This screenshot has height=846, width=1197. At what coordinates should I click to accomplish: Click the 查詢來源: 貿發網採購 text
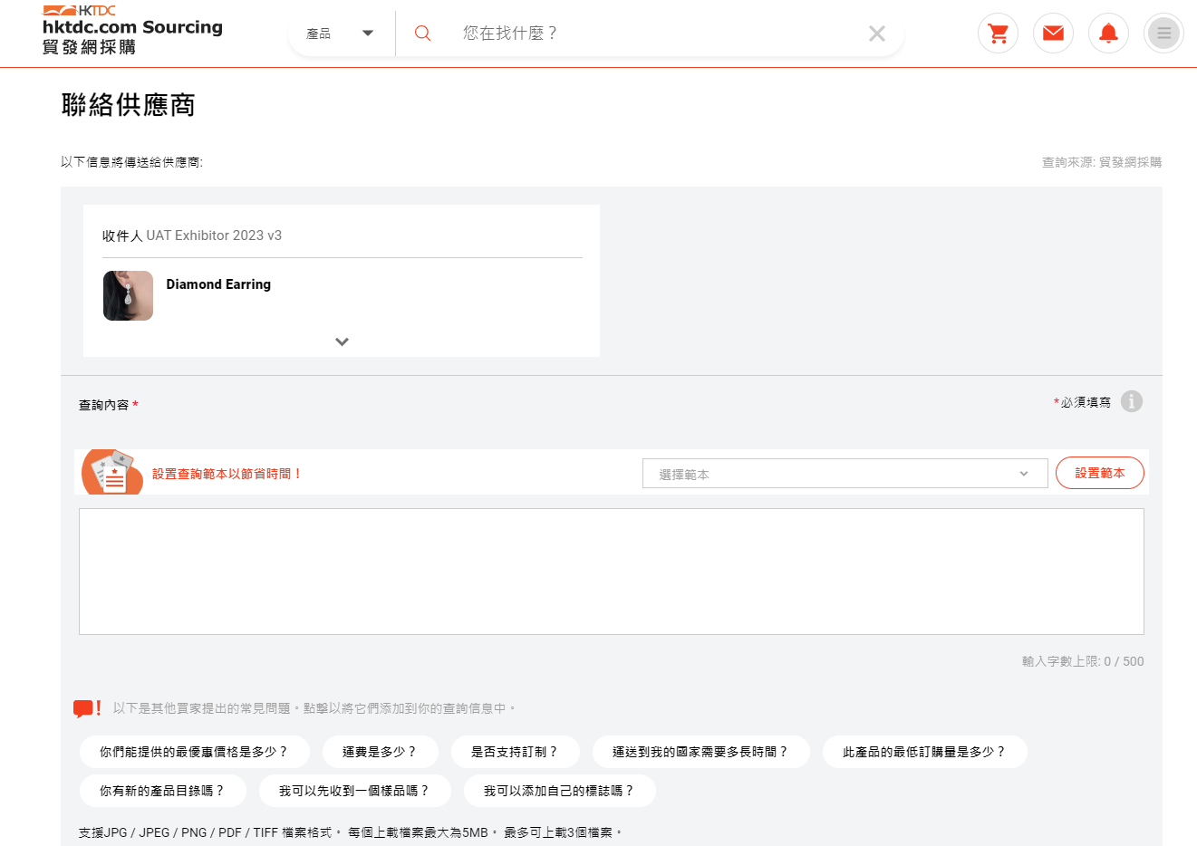(1101, 162)
